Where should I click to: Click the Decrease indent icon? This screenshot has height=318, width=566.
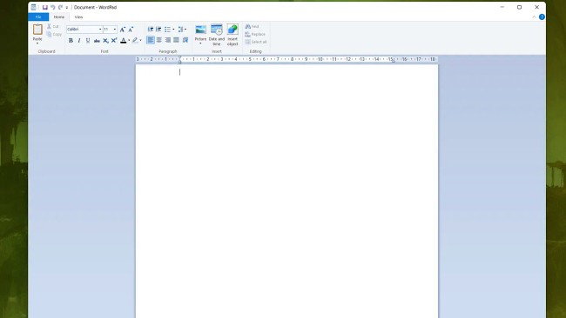coord(151,30)
